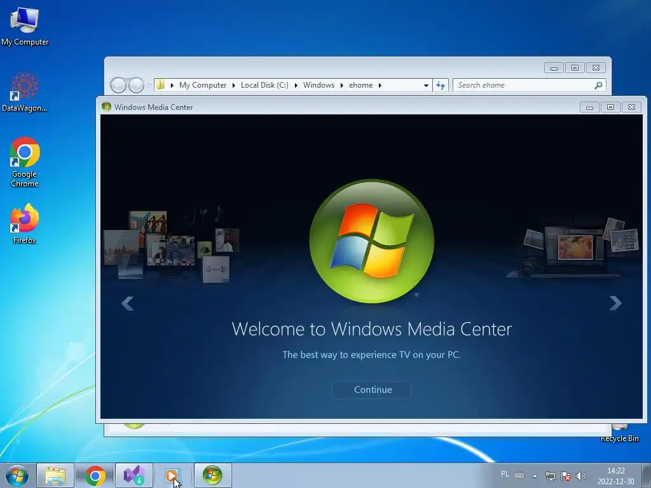Image resolution: width=651 pixels, height=488 pixels.
Task: Expand arrow after ehome breadcrumb
Action: coord(380,85)
